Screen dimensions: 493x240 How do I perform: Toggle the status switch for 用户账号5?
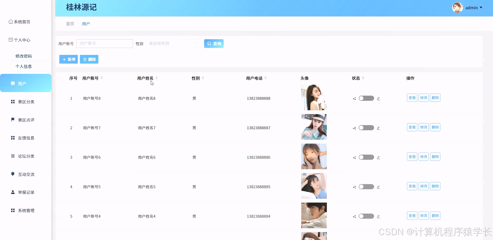click(366, 187)
